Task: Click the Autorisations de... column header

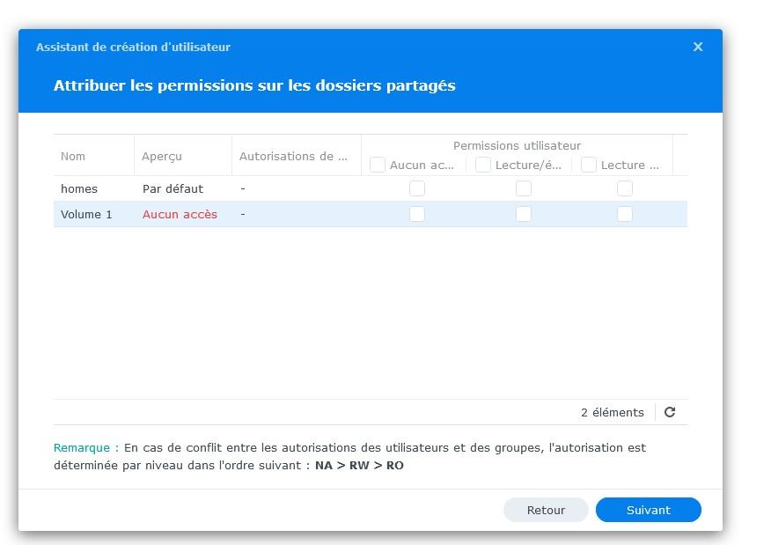Action: pyautogui.click(x=293, y=156)
